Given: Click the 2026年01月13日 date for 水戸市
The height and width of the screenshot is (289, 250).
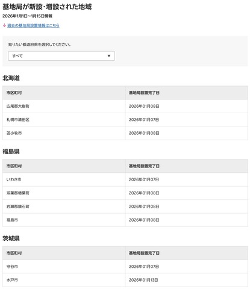Looking at the screenshot, I should 143,280.
